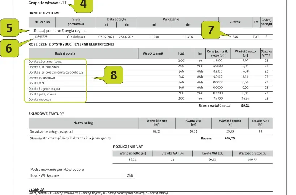Click the 'Opłata mocowa' row label
The width and height of the screenshot is (296, 195).
(40, 100)
